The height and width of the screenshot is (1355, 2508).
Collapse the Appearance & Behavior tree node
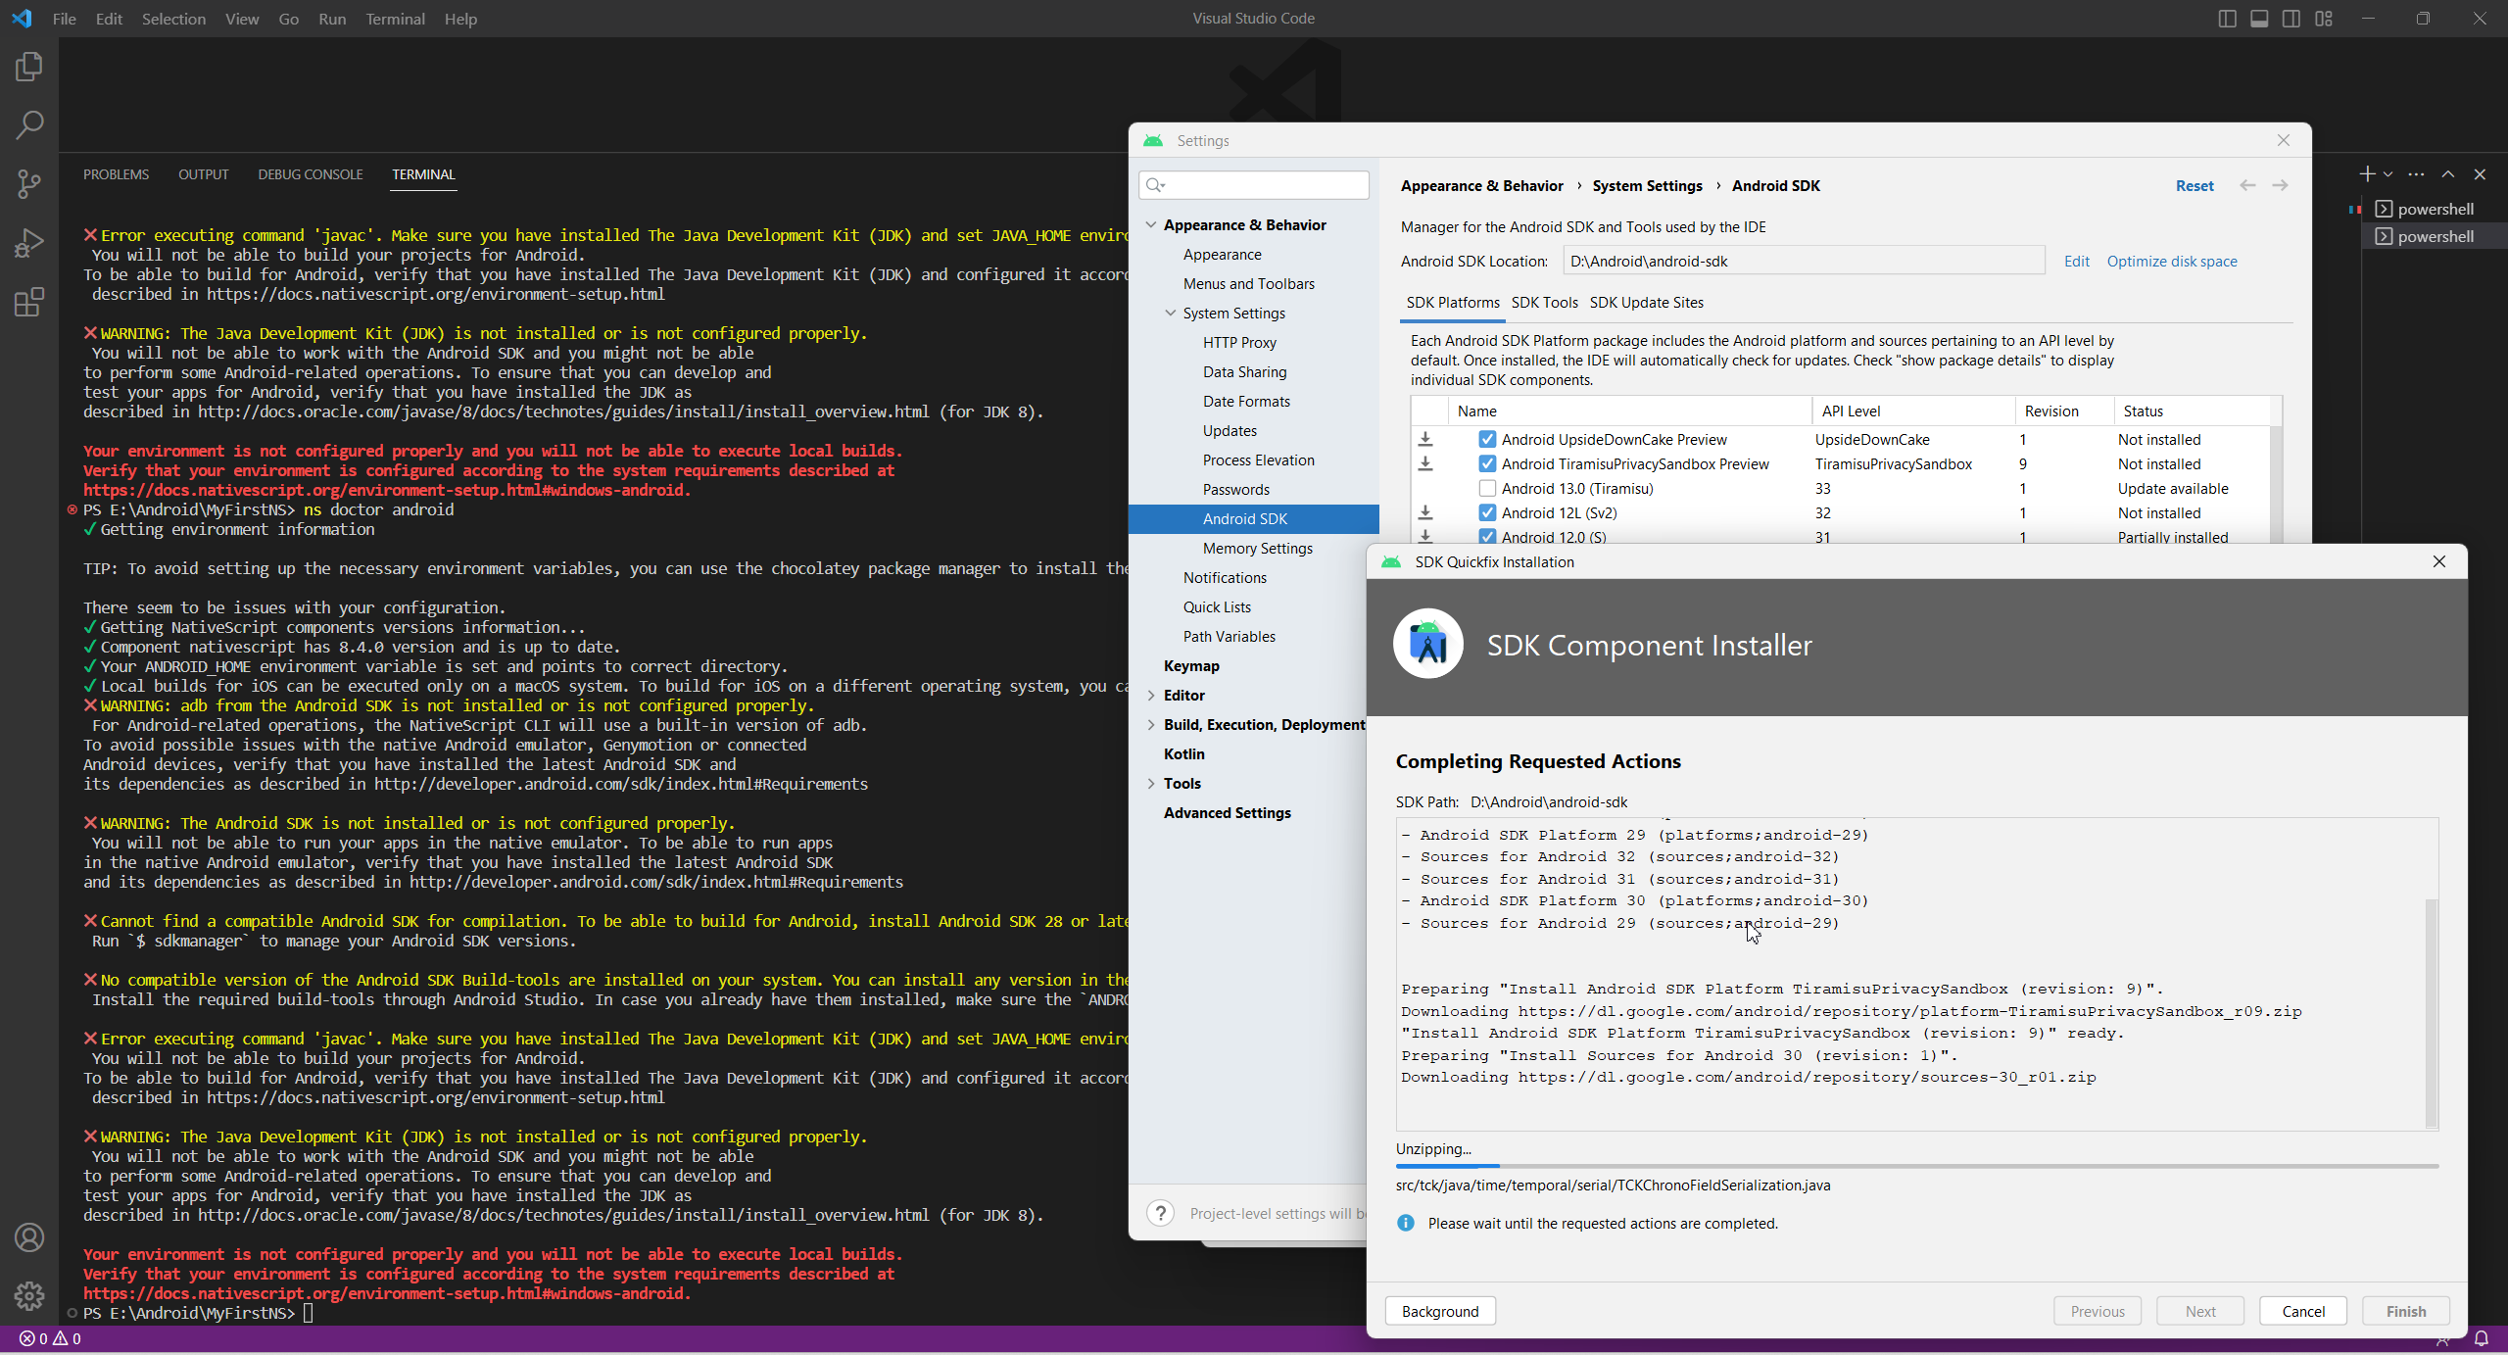pyautogui.click(x=1151, y=224)
